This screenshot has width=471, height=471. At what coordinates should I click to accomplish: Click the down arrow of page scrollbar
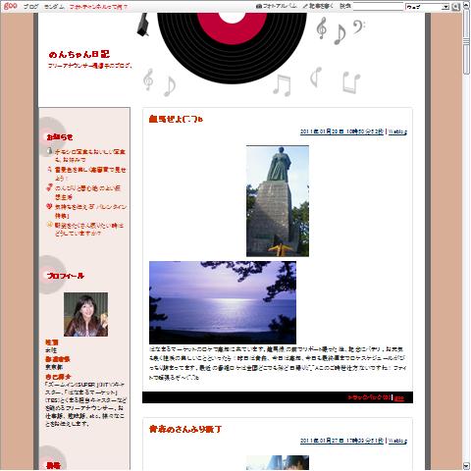(x=466, y=466)
